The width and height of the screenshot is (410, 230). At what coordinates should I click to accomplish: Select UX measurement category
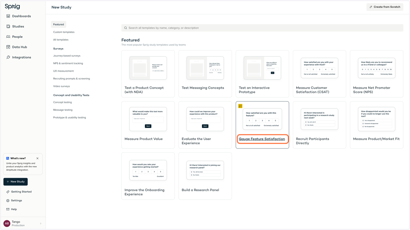coord(64,71)
